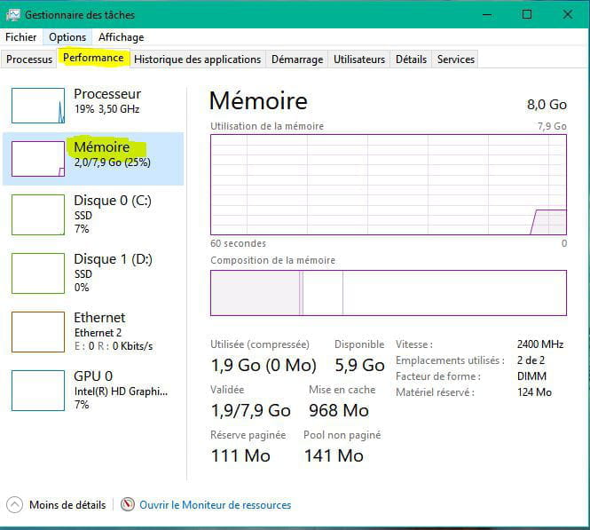Viewport: 590px width, 530px height.
Task: Open Ouvrir le Moniteur de ressources link
Action: point(215,505)
